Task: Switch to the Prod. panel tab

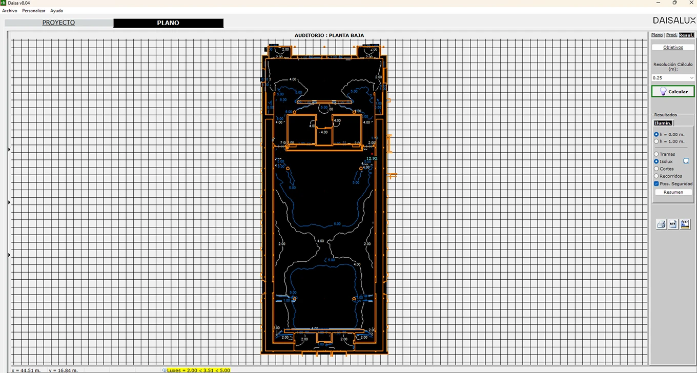Action: click(671, 35)
